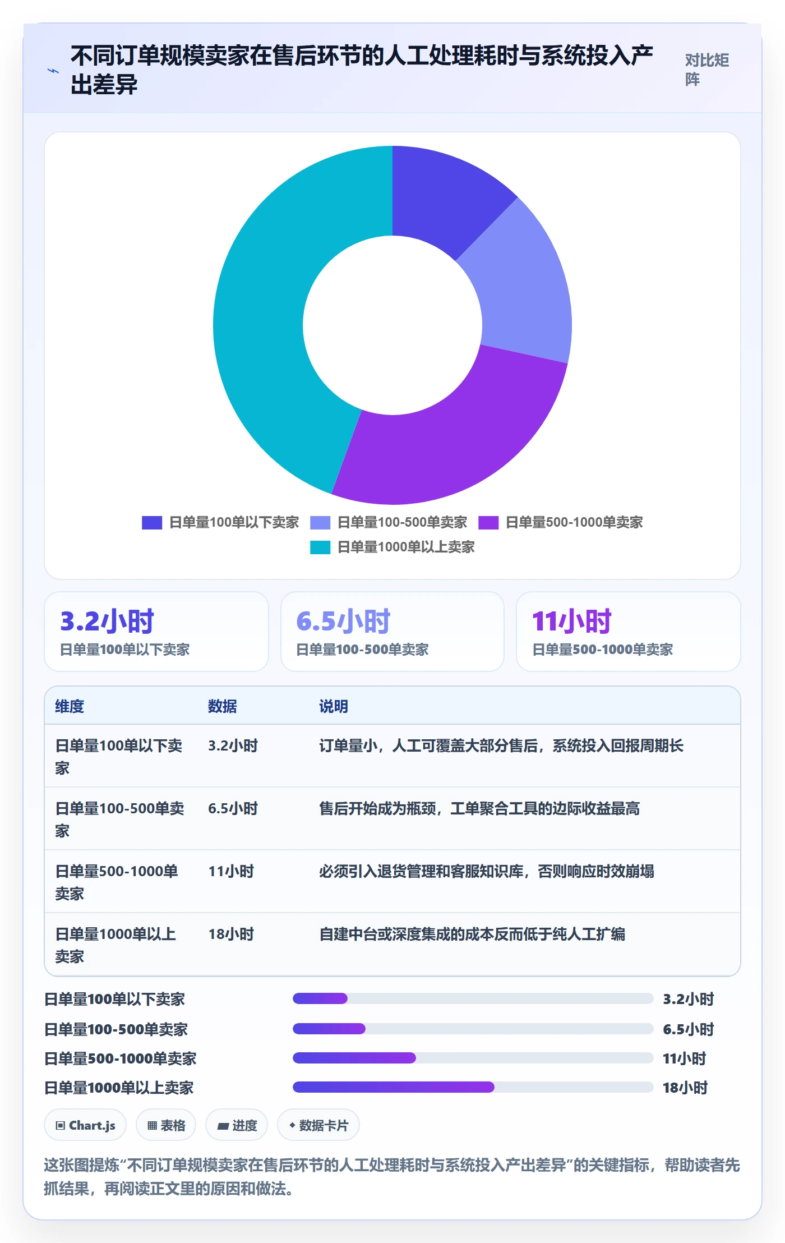This screenshot has width=785, height=1243.
Task: Click the chart title 不同订单规模卖家
Action: [x=362, y=70]
